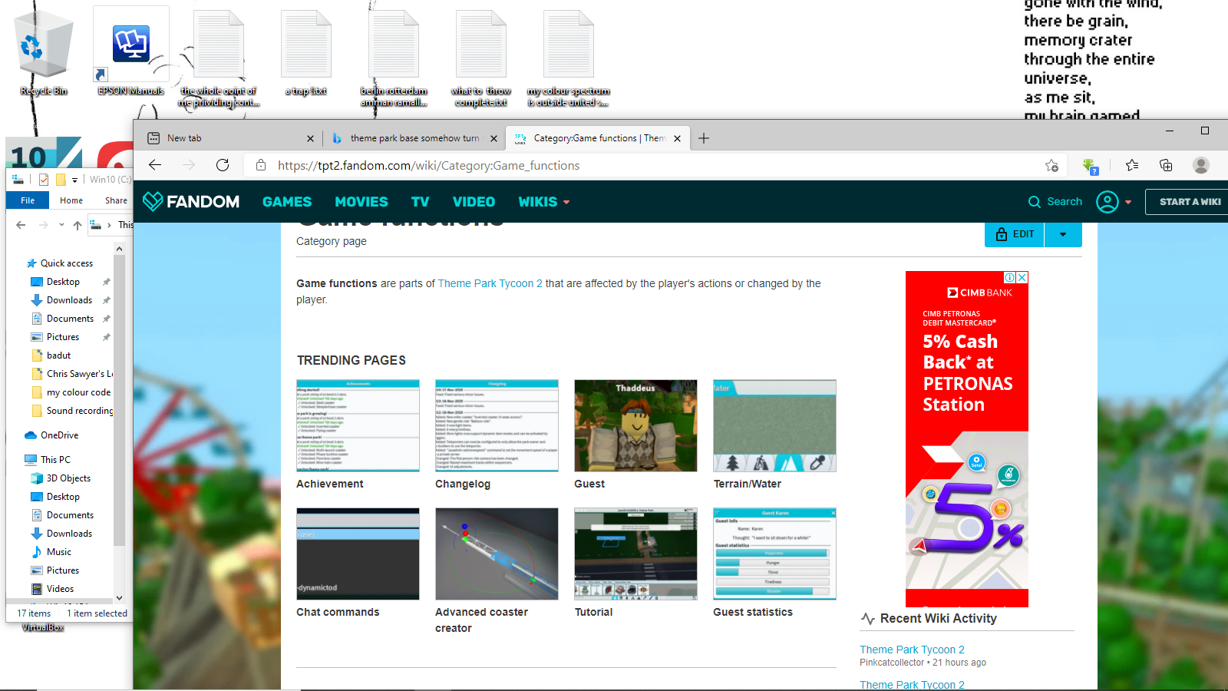Open the Terrain/Water page thumbnail

point(774,425)
